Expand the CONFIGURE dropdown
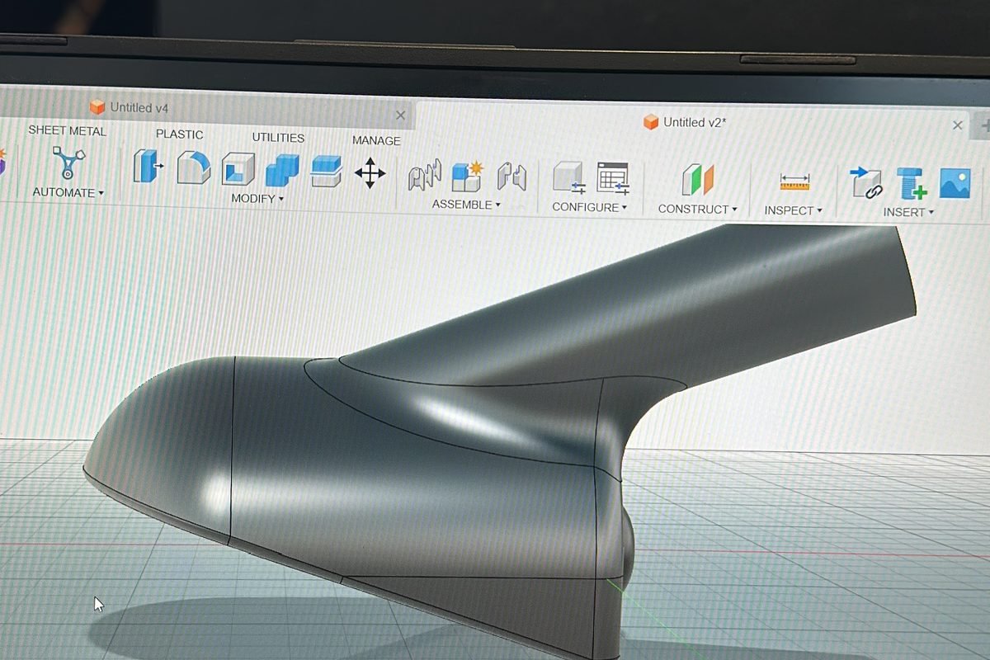The image size is (990, 660). [x=590, y=207]
